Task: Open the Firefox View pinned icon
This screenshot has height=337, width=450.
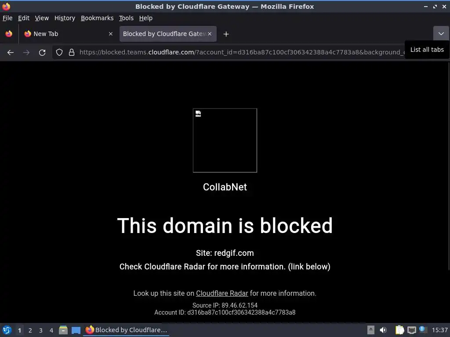Action: pyautogui.click(x=9, y=34)
